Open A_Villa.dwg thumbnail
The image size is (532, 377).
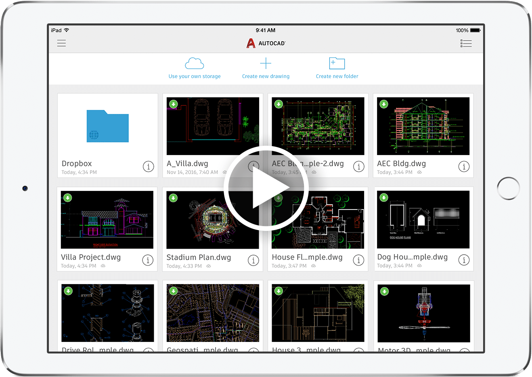(x=213, y=126)
